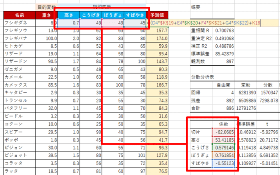This screenshot has height=175, width=280.
Task: Select the 回帰 variation value 6281390
Action: point(246,92)
